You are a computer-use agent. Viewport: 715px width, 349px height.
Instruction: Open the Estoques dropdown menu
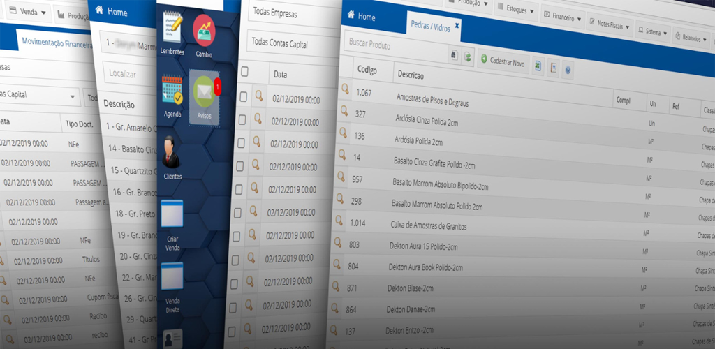click(516, 8)
